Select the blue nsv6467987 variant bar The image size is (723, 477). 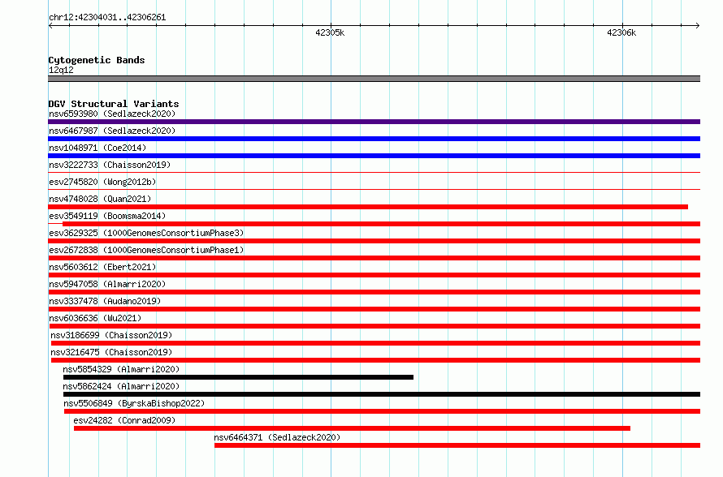coord(374,139)
